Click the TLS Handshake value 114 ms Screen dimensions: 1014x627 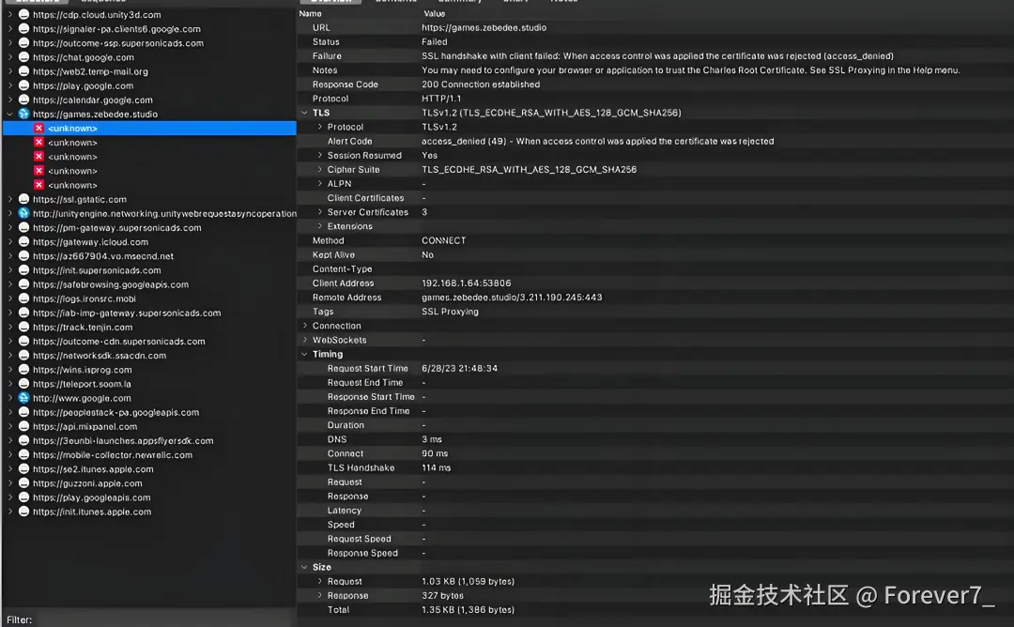point(436,468)
